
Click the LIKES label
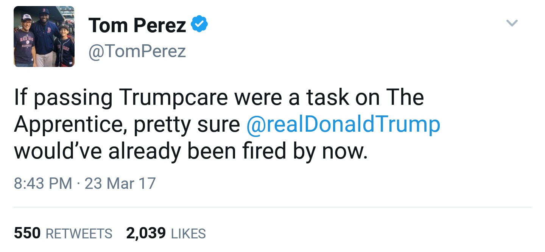click(188, 234)
